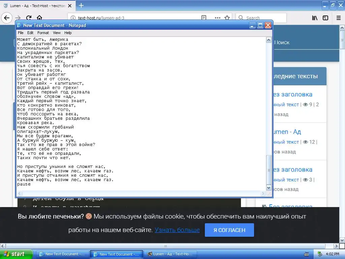Open page actions three-dots menu

coord(217,18)
